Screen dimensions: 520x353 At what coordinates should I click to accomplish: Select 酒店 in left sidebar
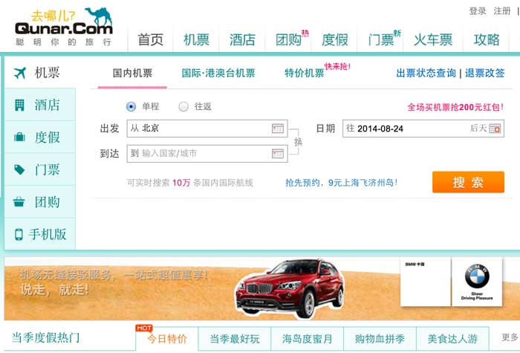(40, 105)
